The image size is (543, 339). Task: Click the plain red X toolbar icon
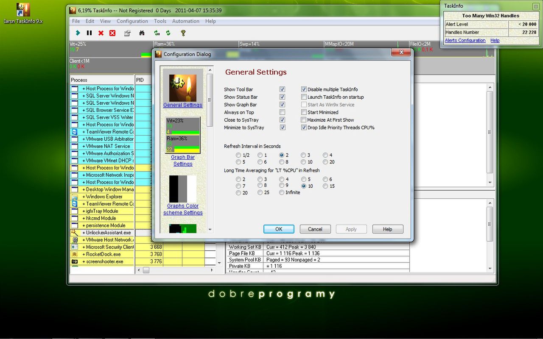point(101,33)
